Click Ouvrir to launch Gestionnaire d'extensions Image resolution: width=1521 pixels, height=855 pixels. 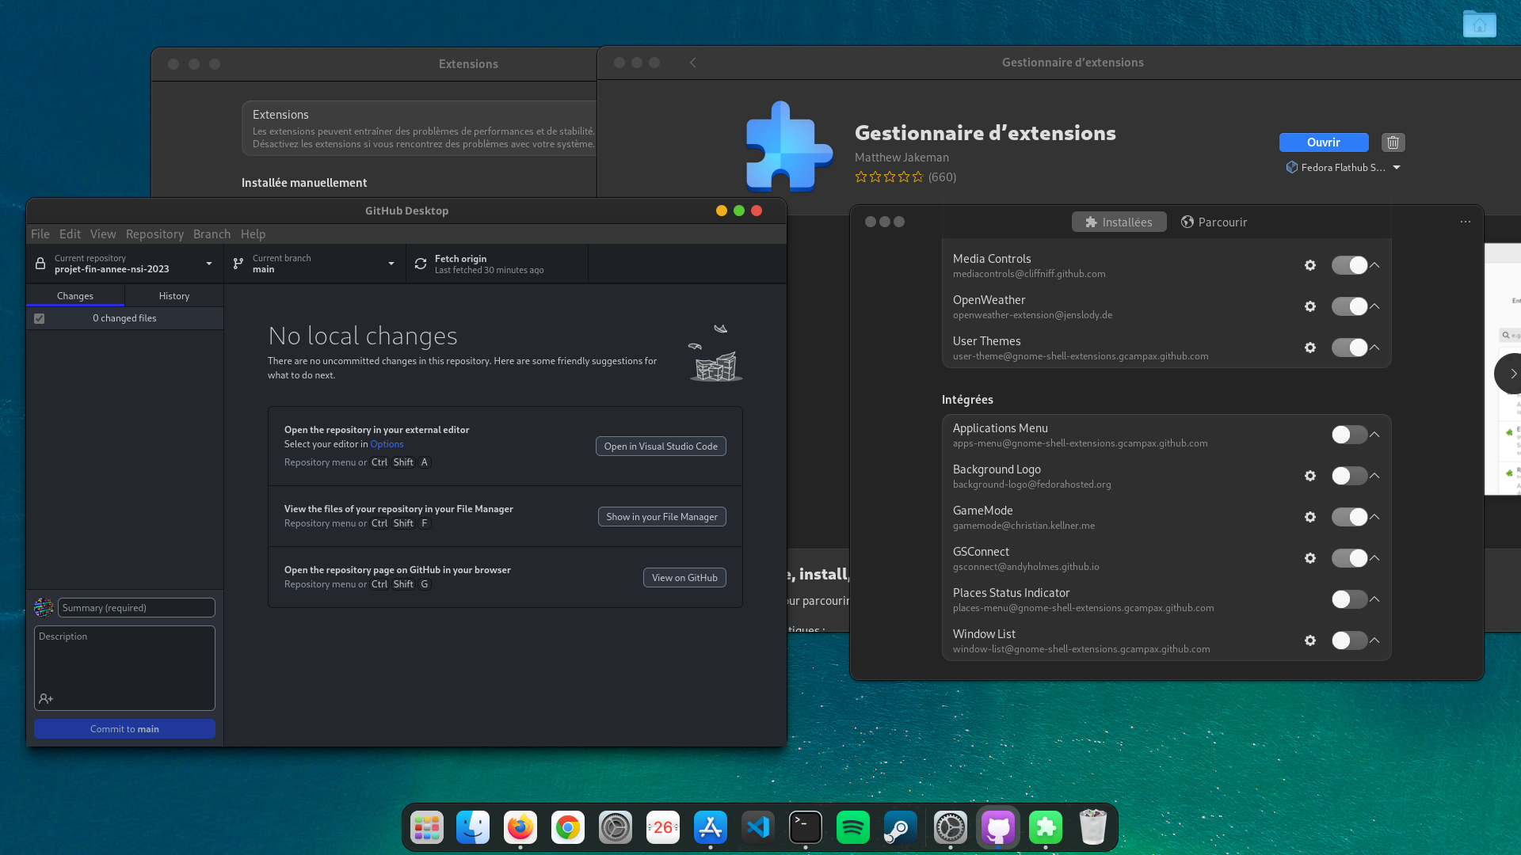pyautogui.click(x=1323, y=142)
